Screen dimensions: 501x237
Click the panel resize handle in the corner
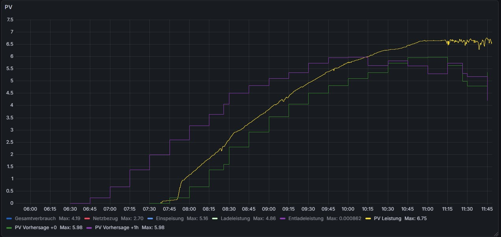tap(496, 233)
